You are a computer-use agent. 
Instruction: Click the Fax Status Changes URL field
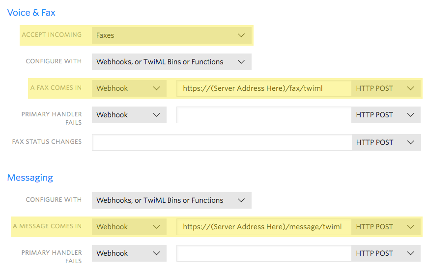222,142
